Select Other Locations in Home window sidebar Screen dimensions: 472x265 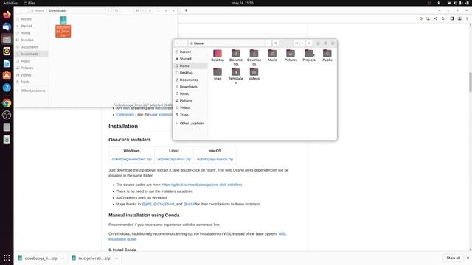click(x=190, y=123)
